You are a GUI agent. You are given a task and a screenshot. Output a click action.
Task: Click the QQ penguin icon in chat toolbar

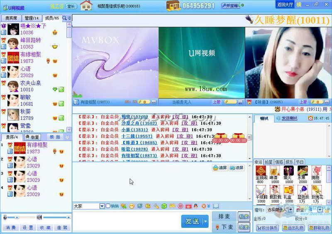pyautogui.click(x=196, y=206)
